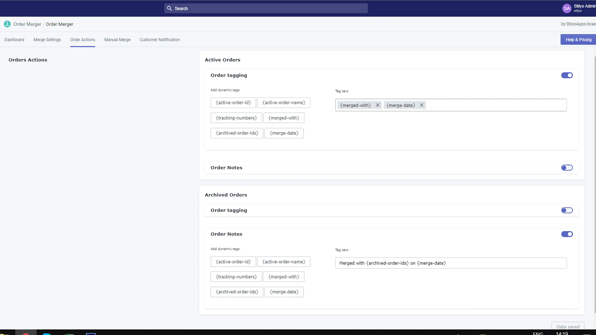The height and width of the screenshot is (335, 596).
Task: Go to Manual Merge tab
Action: [x=117, y=40]
